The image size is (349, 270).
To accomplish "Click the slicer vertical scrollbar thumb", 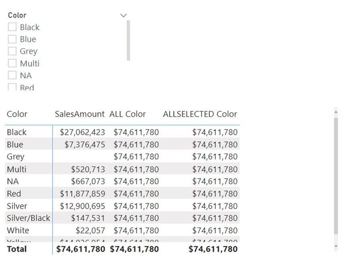I will pyautogui.click(x=128, y=41).
